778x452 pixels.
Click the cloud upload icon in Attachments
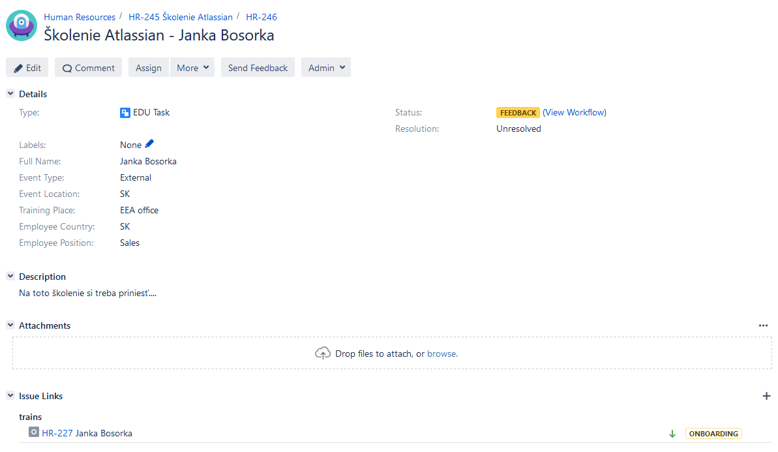click(x=322, y=352)
